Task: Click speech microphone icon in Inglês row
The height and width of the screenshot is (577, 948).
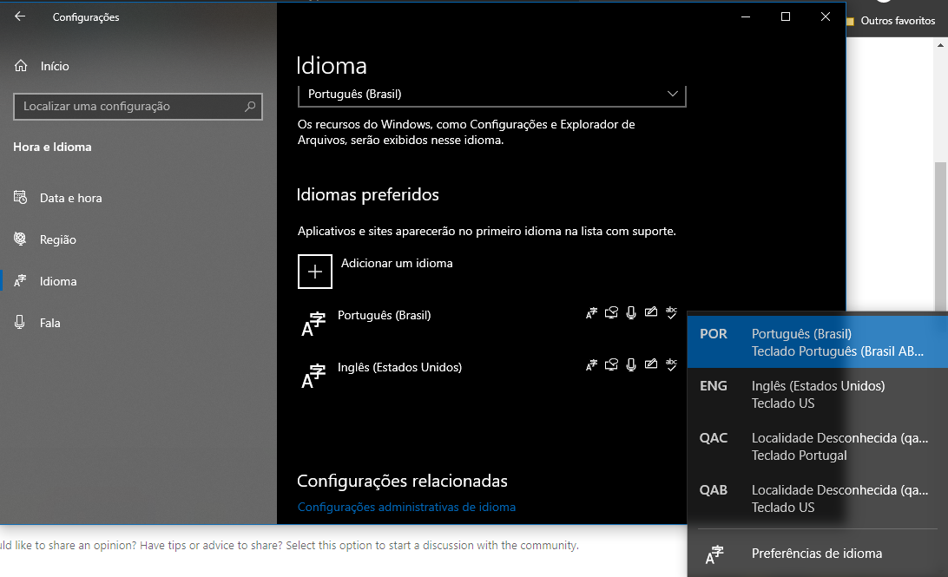Action: tap(631, 364)
